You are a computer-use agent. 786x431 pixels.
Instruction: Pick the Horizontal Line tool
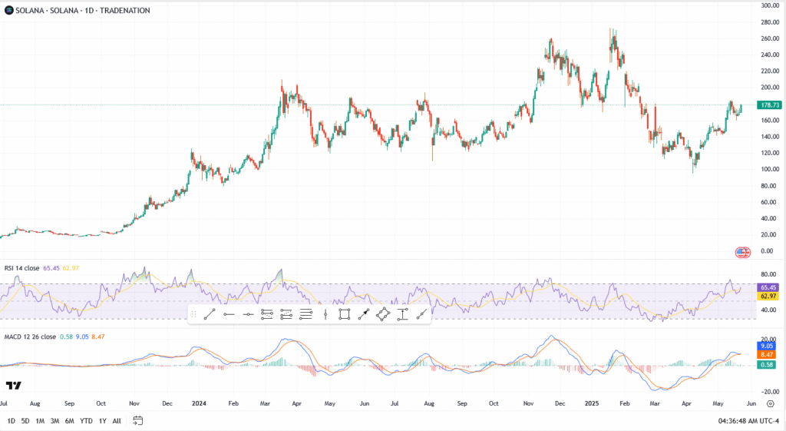pos(248,314)
